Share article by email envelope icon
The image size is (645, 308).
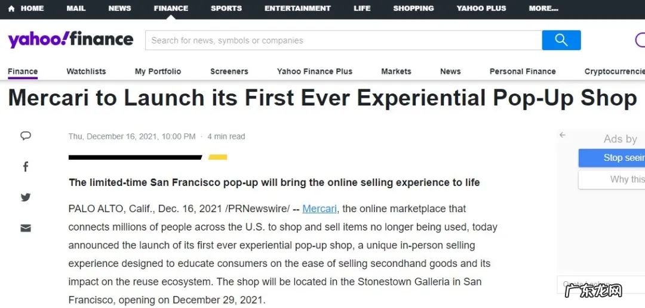tap(26, 228)
